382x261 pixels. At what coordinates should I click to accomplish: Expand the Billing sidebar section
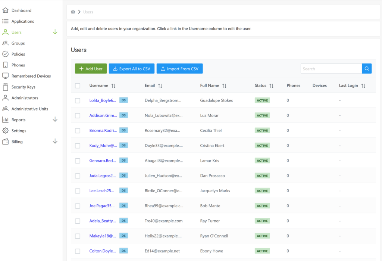(55, 142)
